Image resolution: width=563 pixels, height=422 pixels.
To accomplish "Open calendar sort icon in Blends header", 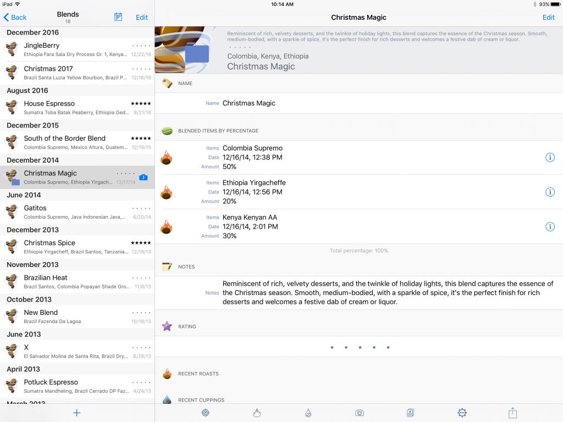I will [118, 17].
